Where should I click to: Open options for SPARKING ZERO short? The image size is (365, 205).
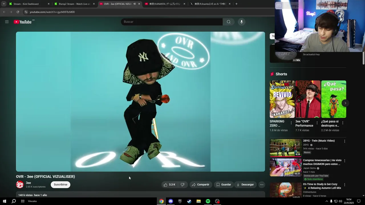pyautogui.click(x=291, y=123)
